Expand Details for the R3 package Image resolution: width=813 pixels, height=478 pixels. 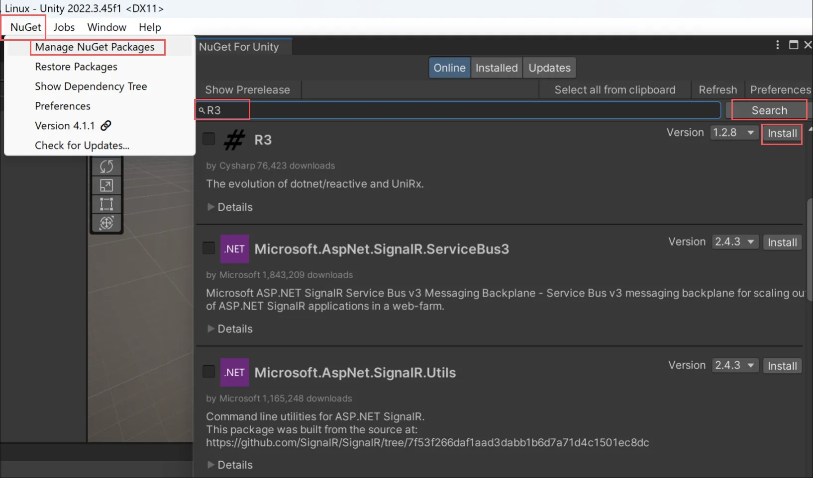(230, 207)
